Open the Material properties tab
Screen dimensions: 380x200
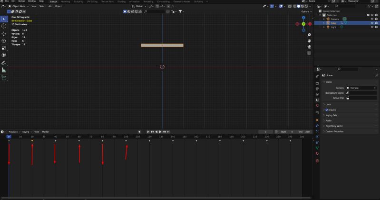pos(317,154)
